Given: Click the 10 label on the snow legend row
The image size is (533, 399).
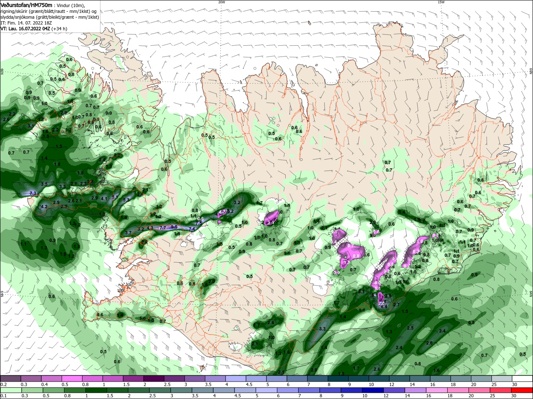Looking at the screenshot, I should tap(371, 384).
